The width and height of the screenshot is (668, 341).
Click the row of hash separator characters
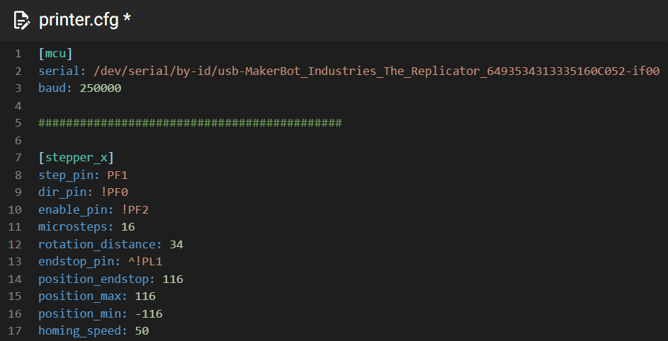point(190,123)
